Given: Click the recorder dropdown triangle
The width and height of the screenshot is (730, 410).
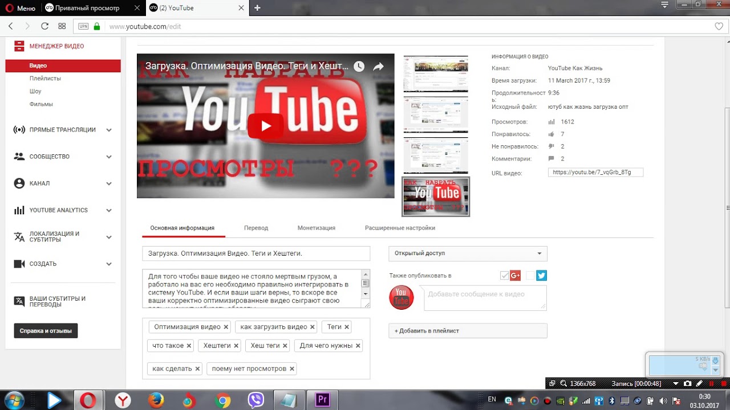Looking at the screenshot, I should [676, 384].
